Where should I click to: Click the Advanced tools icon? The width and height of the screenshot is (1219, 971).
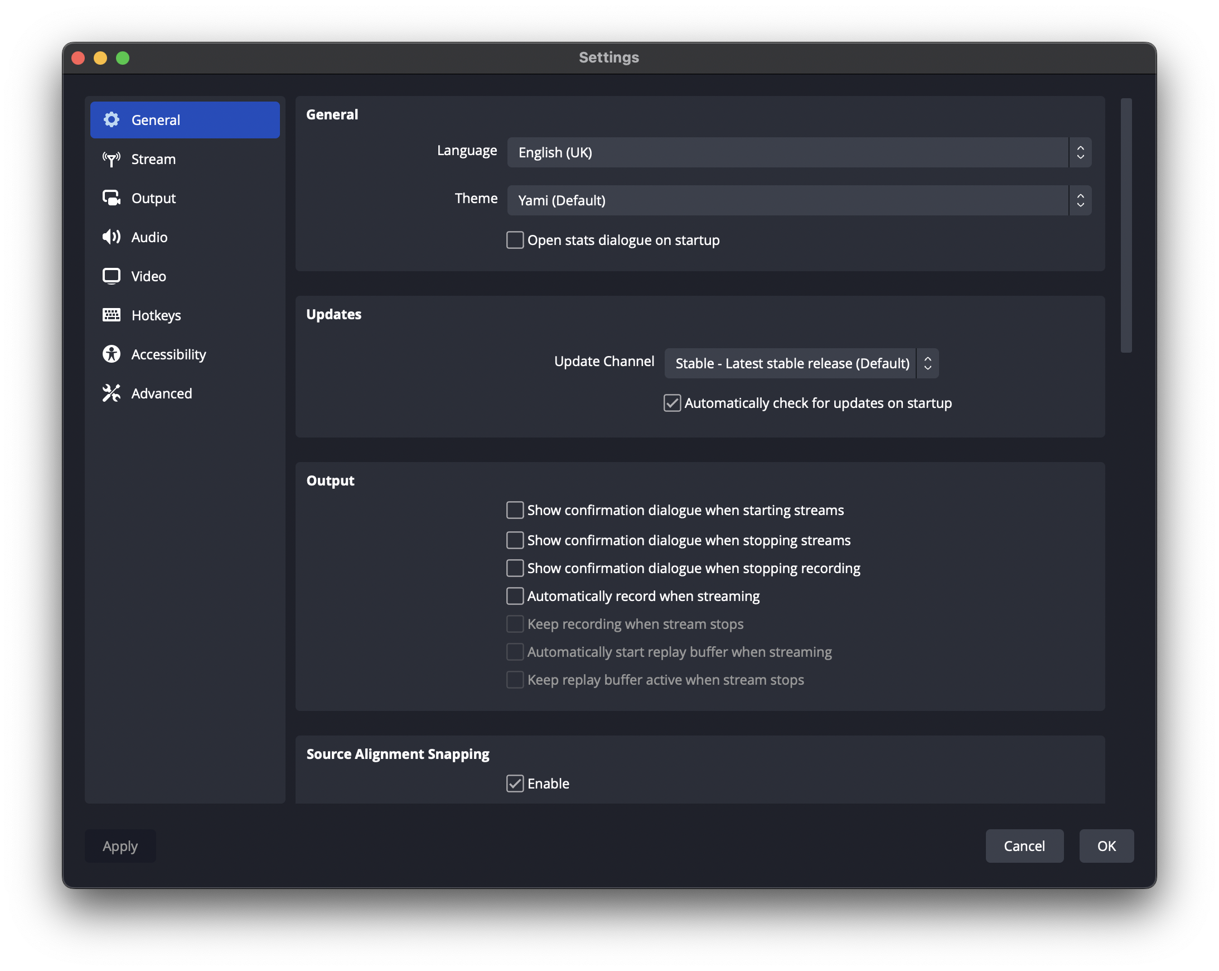112,393
